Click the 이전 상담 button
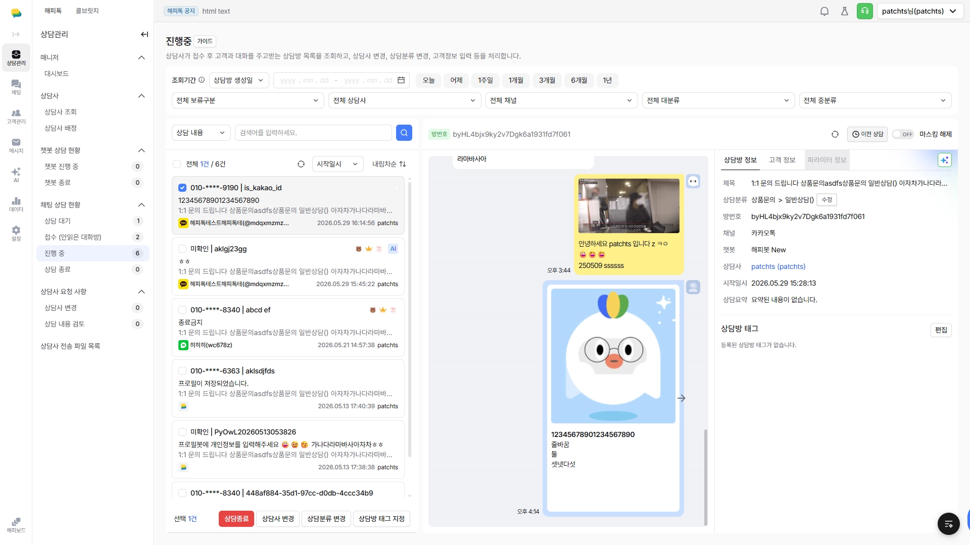Viewport: 970px width, 545px height. tap(867, 134)
